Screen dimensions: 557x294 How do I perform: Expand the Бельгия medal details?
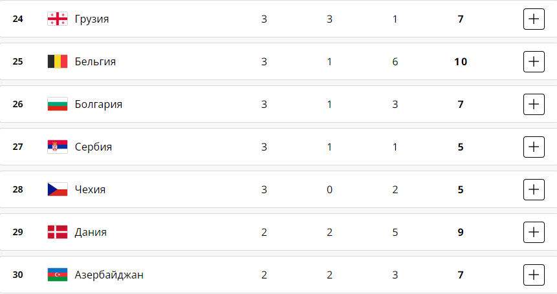click(x=533, y=62)
